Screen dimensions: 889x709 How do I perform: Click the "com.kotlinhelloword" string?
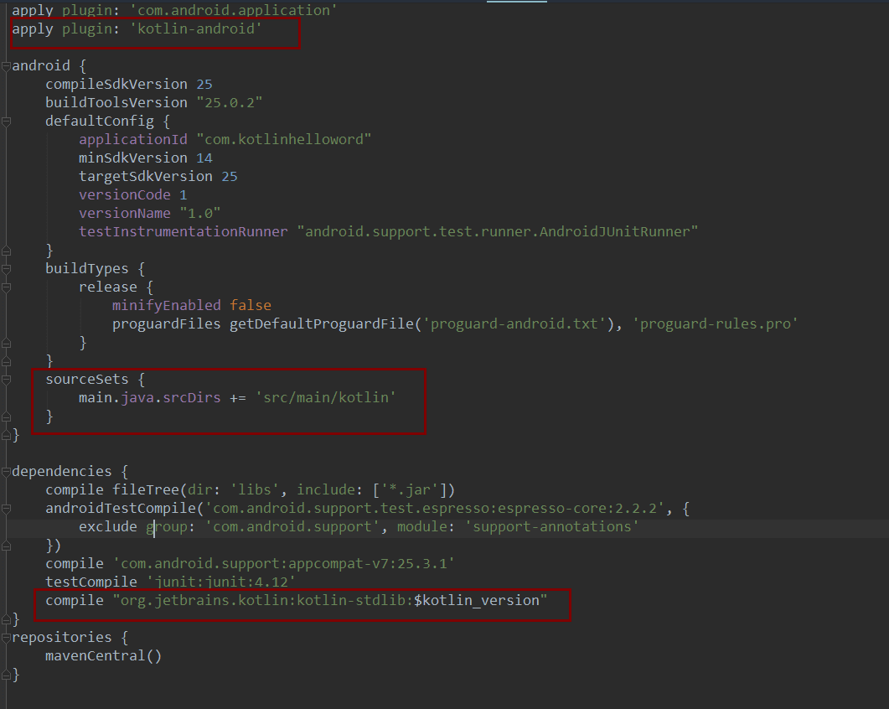click(x=283, y=139)
